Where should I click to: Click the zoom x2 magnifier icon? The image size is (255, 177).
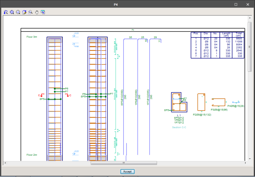(x=18, y=12)
